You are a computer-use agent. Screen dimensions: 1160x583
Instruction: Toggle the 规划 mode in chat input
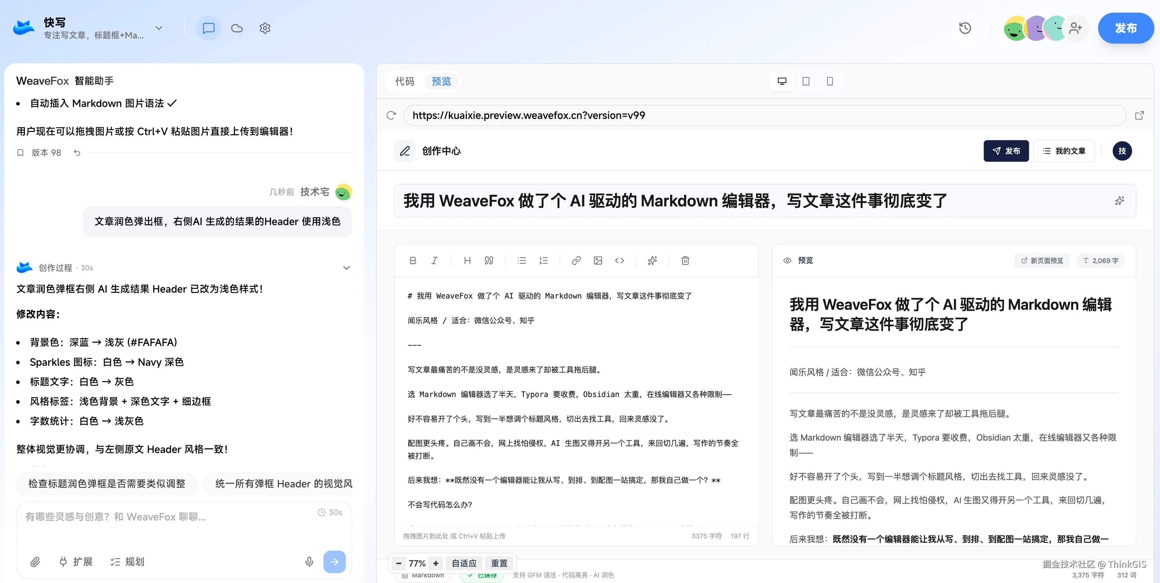pyautogui.click(x=128, y=562)
